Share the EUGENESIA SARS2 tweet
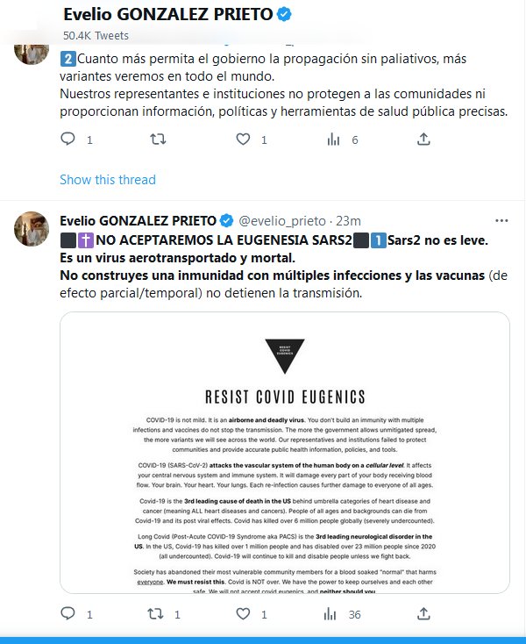 coord(423,613)
